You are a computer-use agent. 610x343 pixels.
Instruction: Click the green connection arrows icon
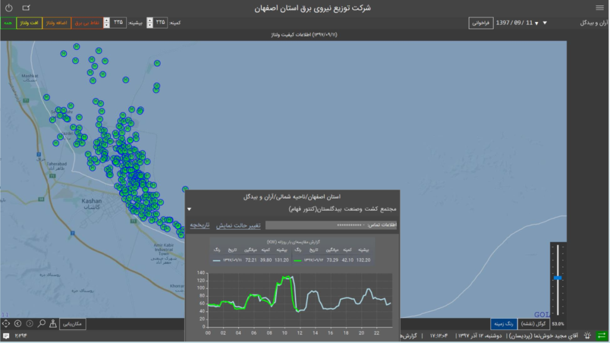click(601, 336)
